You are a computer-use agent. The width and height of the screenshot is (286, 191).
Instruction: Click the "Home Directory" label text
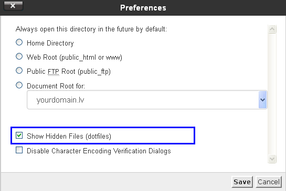point(50,43)
